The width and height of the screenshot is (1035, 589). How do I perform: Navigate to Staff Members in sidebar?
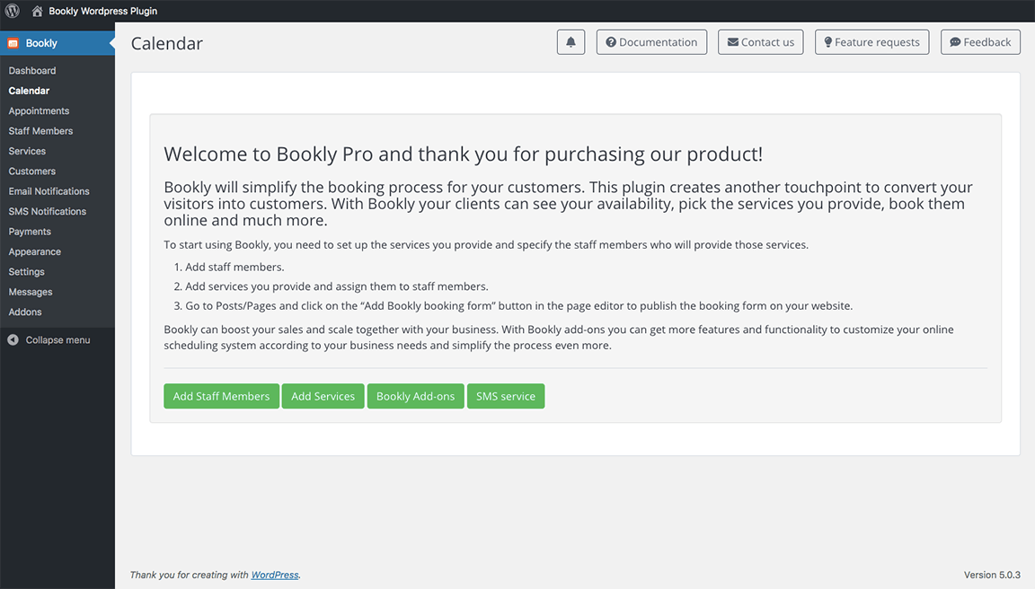coord(41,130)
